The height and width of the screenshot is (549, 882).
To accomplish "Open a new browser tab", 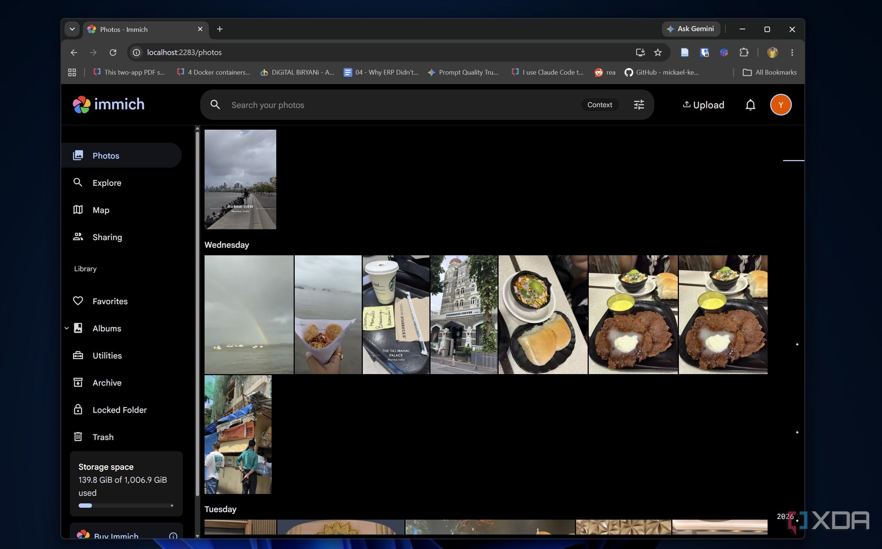I will pos(219,29).
